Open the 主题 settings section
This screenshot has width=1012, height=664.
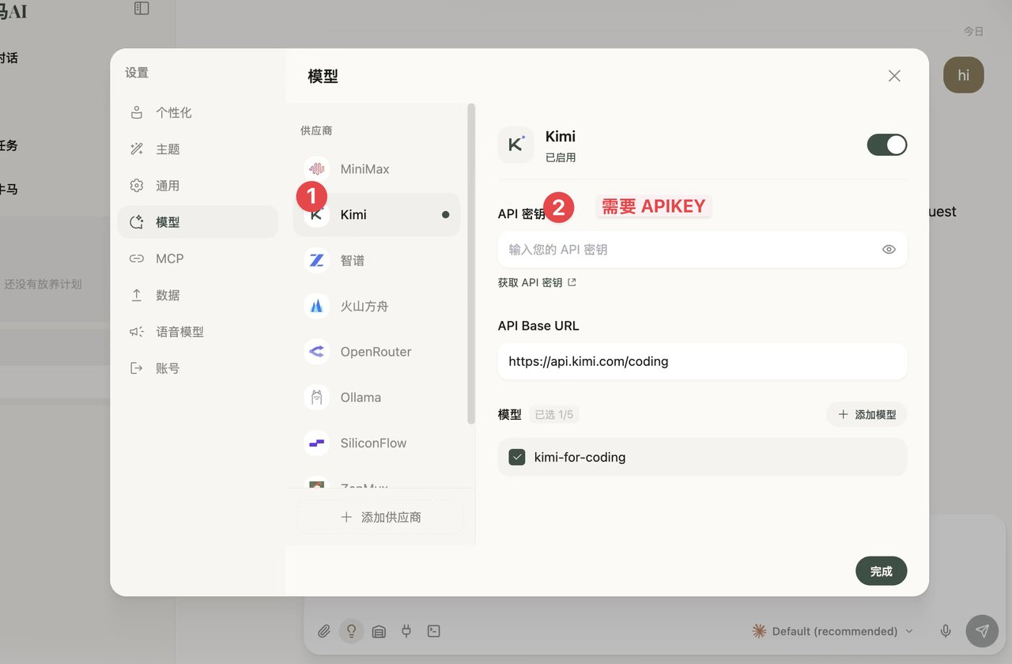198,149
